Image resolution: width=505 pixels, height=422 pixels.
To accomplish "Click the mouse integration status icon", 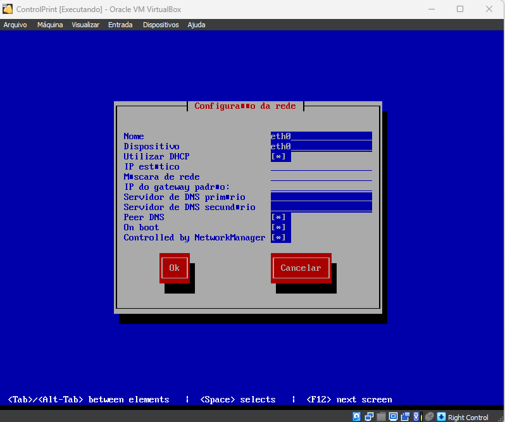I will [429, 417].
